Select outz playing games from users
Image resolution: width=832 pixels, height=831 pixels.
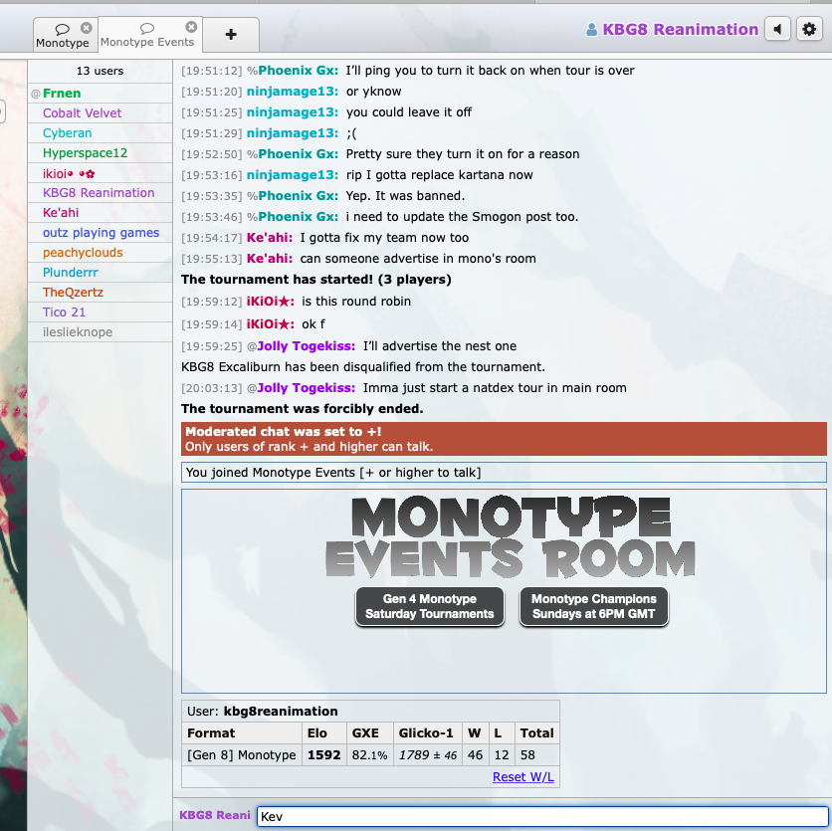[101, 233]
